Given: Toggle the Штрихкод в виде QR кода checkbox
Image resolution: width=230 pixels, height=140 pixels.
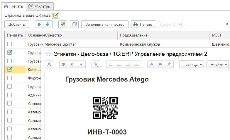Looking at the screenshot, I should click(x=56, y=15).
